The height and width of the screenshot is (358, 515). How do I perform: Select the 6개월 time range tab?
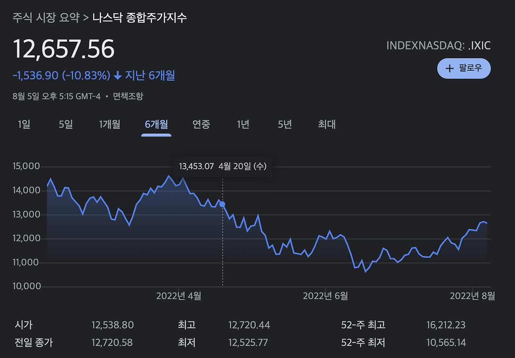[x=156, y=125]
